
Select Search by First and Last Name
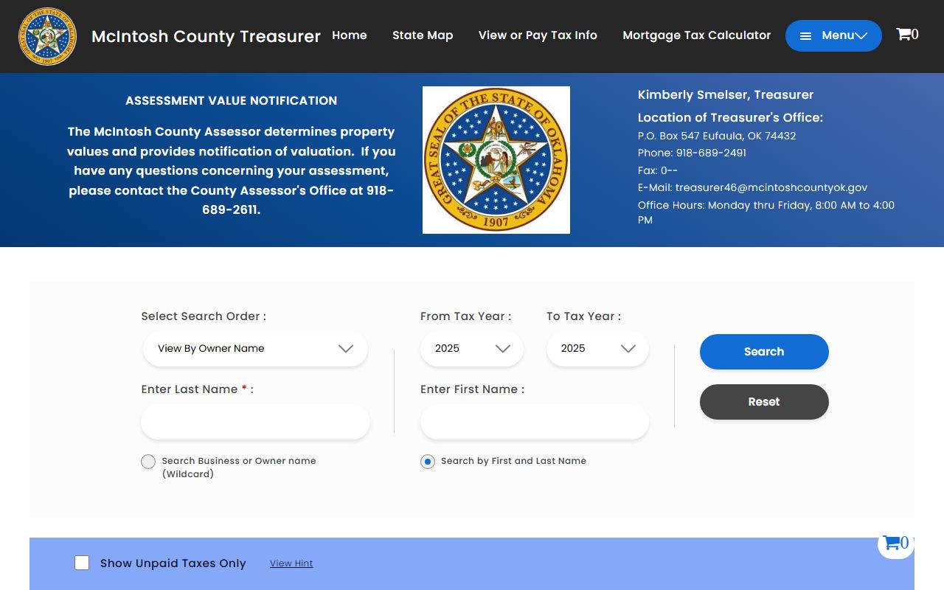[428, 462]
